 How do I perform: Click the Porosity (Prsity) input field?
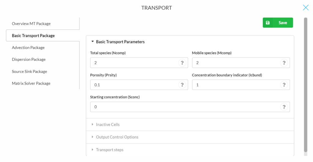[139, 85]
